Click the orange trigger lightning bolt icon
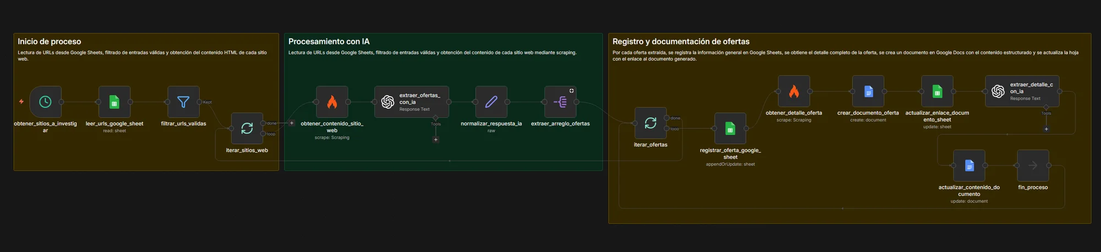 (x=21, y=102)
